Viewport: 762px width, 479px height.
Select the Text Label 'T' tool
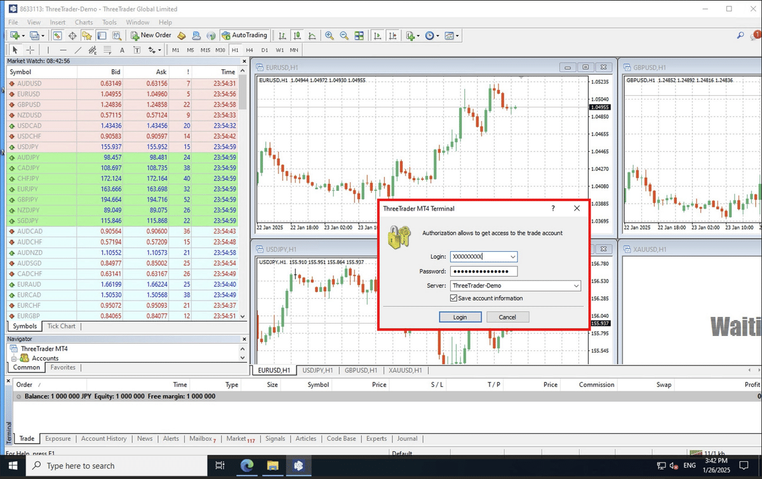[x=137, y=49]
